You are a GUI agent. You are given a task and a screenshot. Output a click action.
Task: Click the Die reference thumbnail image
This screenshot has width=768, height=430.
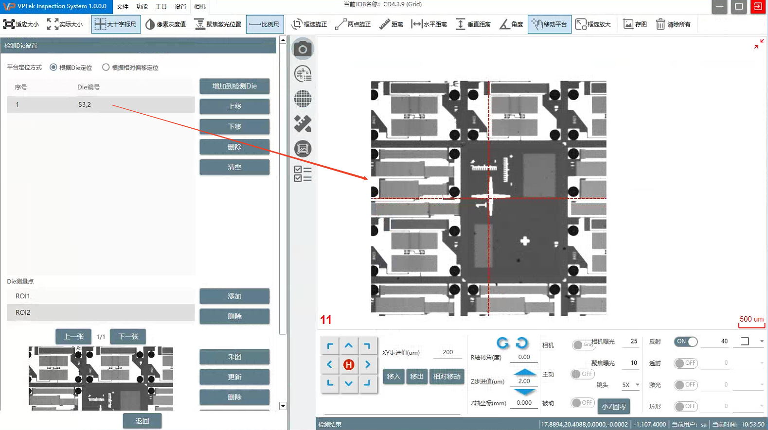[101, 378]
